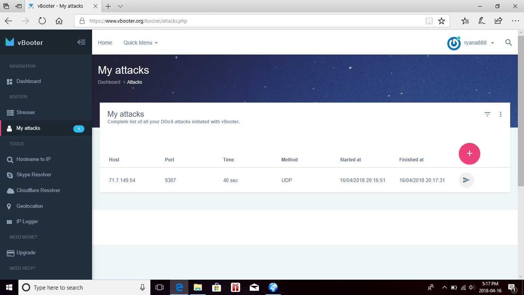Add page to favorites star
The image size is (524, 295).
pos(441,21)
